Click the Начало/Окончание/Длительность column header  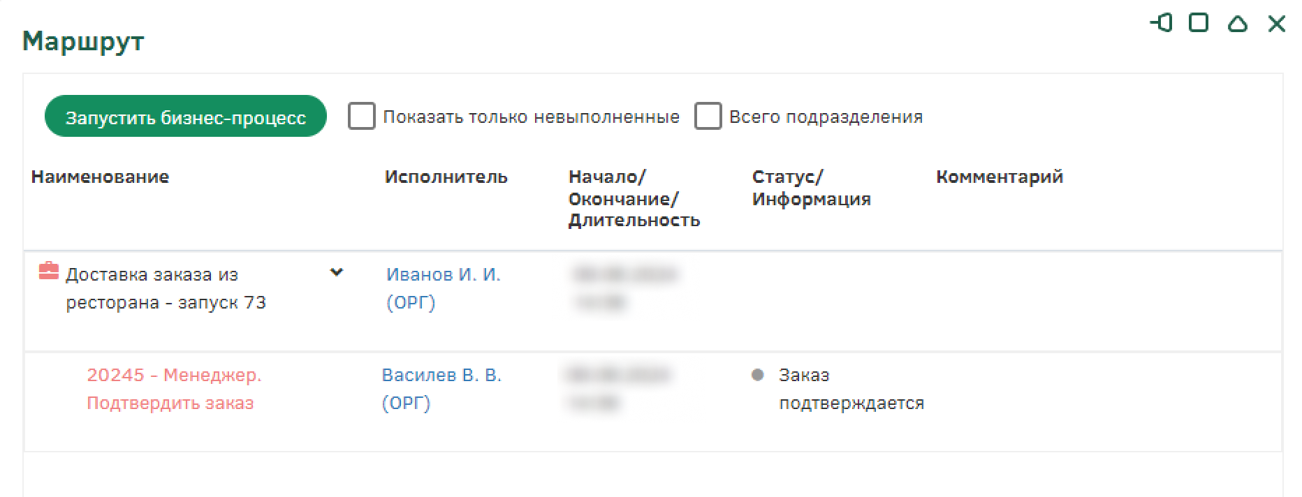(x=634, y=199)
